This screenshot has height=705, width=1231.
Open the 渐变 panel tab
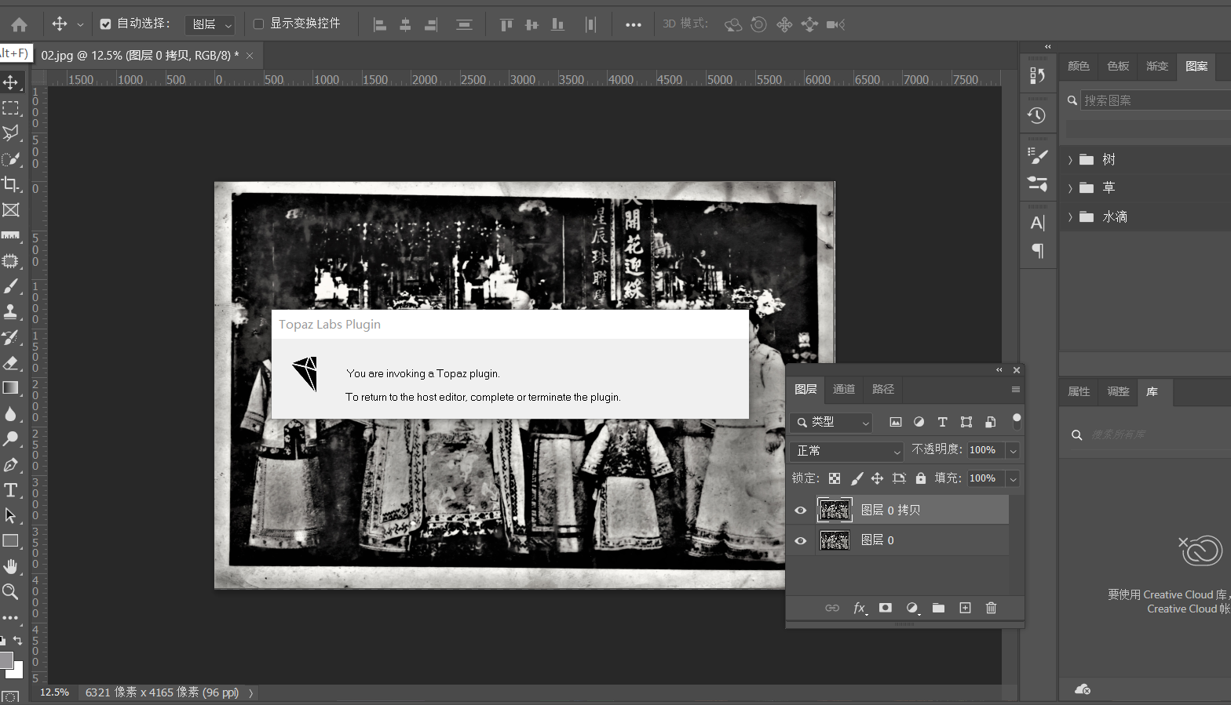pyautogui.click(x=1157, y=67)
